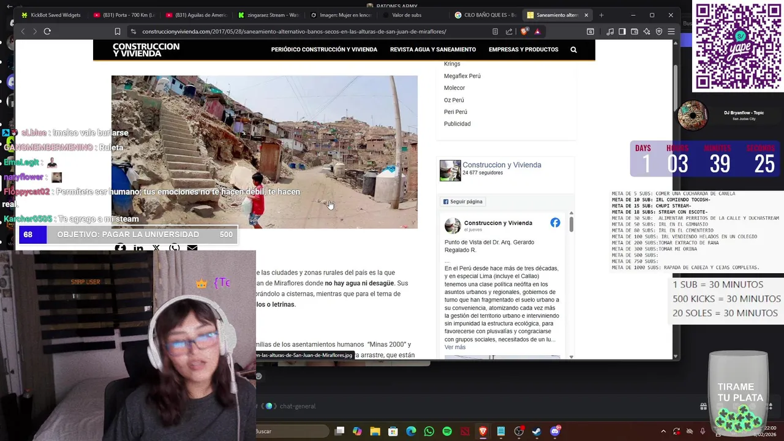Screen dimensions: 784x441
Task: Open Microsoft Store from the taskbar
Action: coord(393,431)
